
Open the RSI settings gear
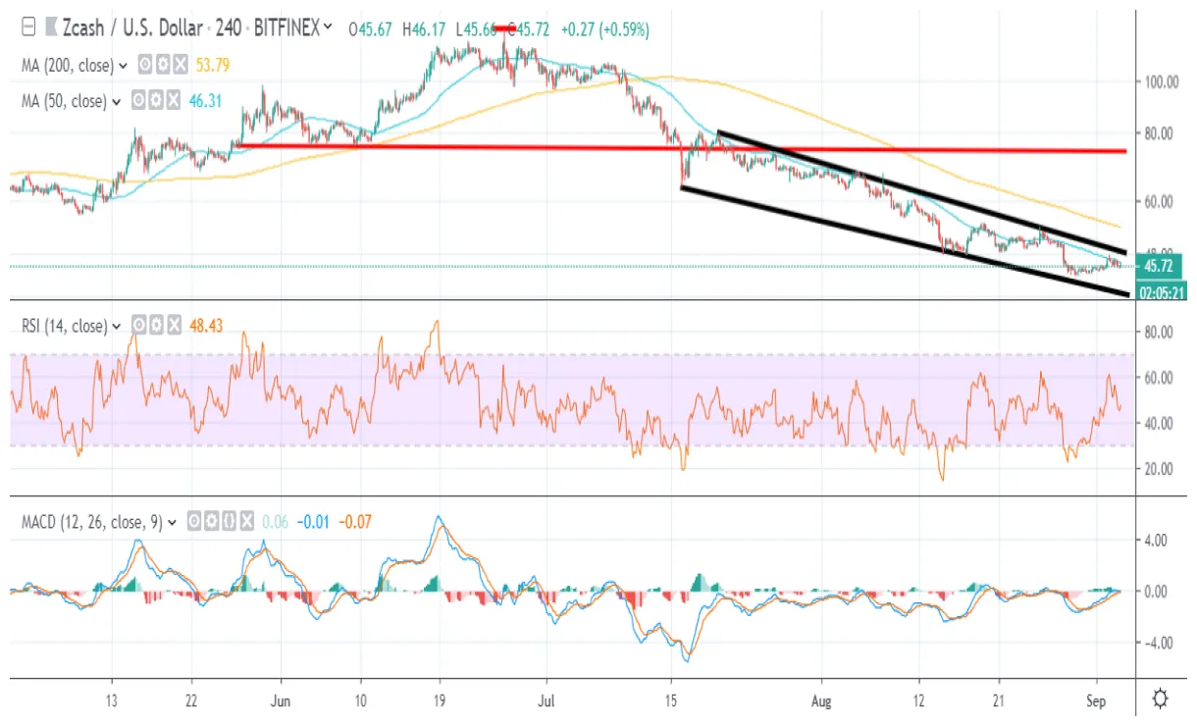pyautogui.click(x=157, y=325)
